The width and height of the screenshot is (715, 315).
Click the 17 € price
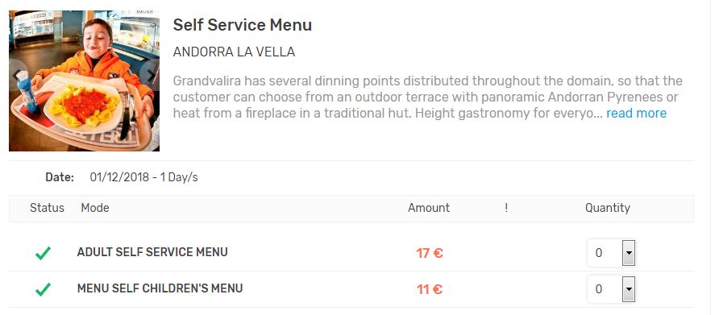pos(430,253)
